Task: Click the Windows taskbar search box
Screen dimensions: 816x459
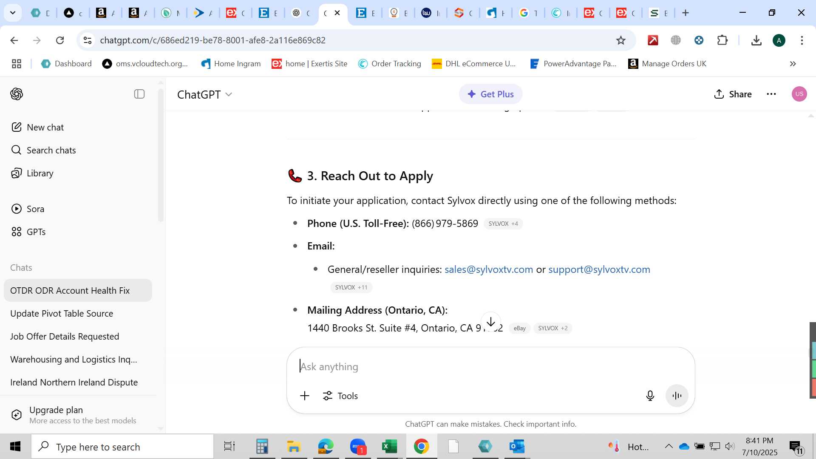Action: click(122, 447)
